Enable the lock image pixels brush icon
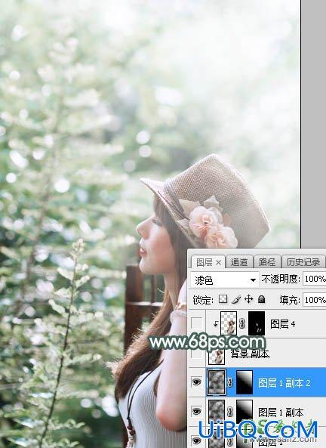This screenshot has height=448, width=326. tap(236, 299)
